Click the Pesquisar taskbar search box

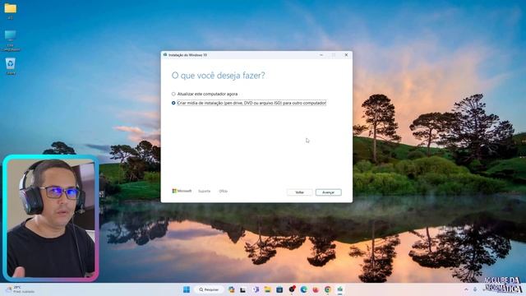pos(209,289)
